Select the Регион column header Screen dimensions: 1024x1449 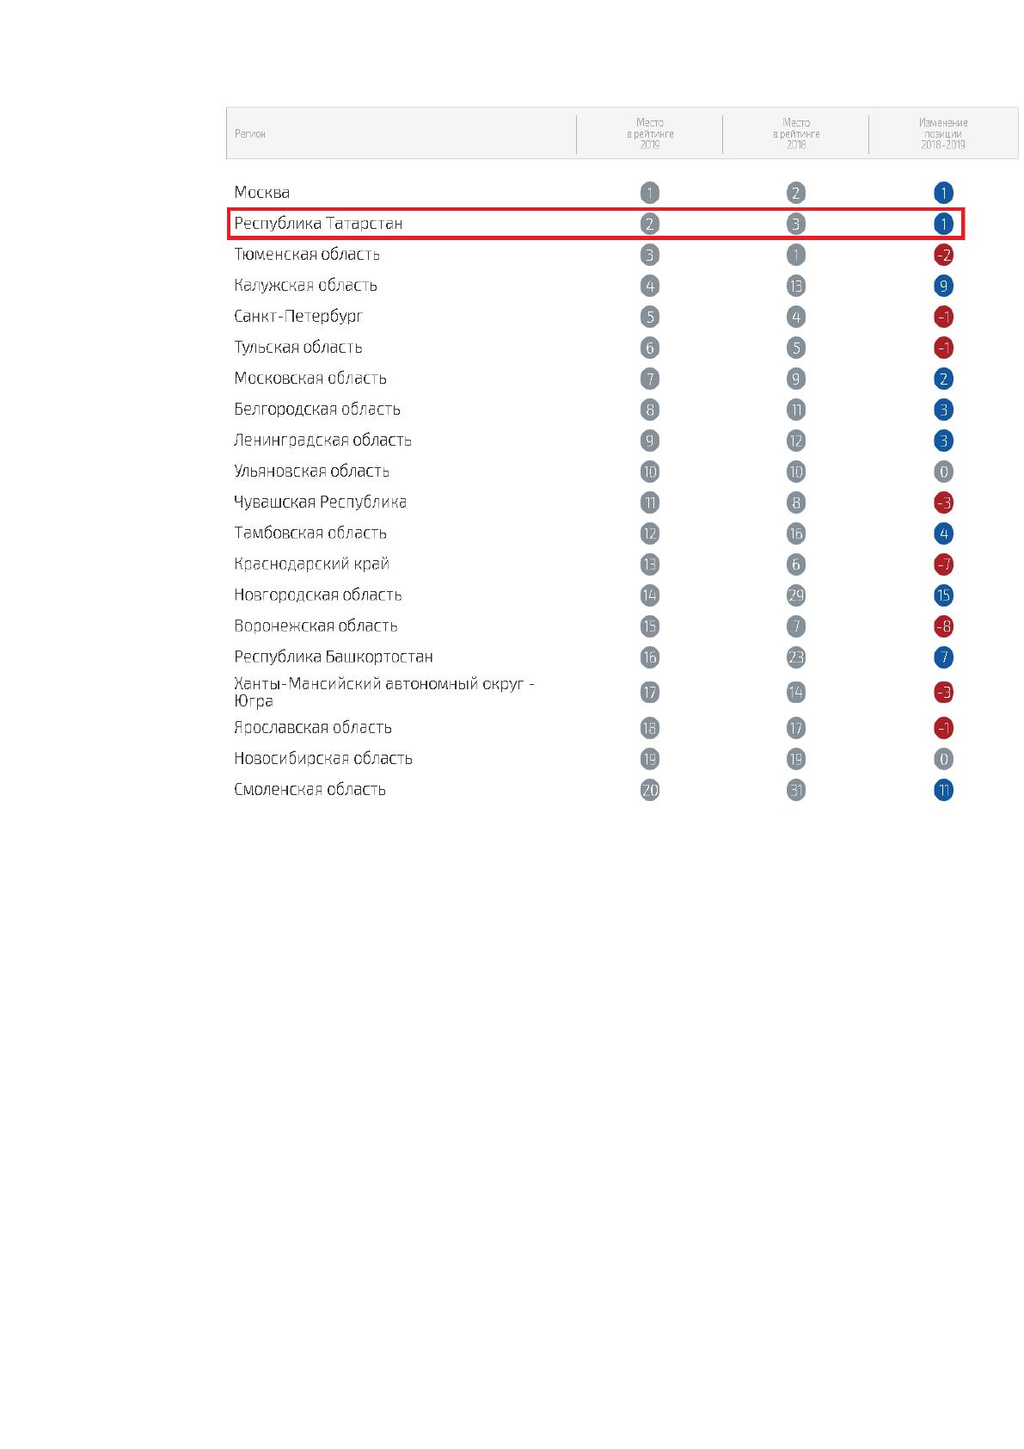(250, 134)
